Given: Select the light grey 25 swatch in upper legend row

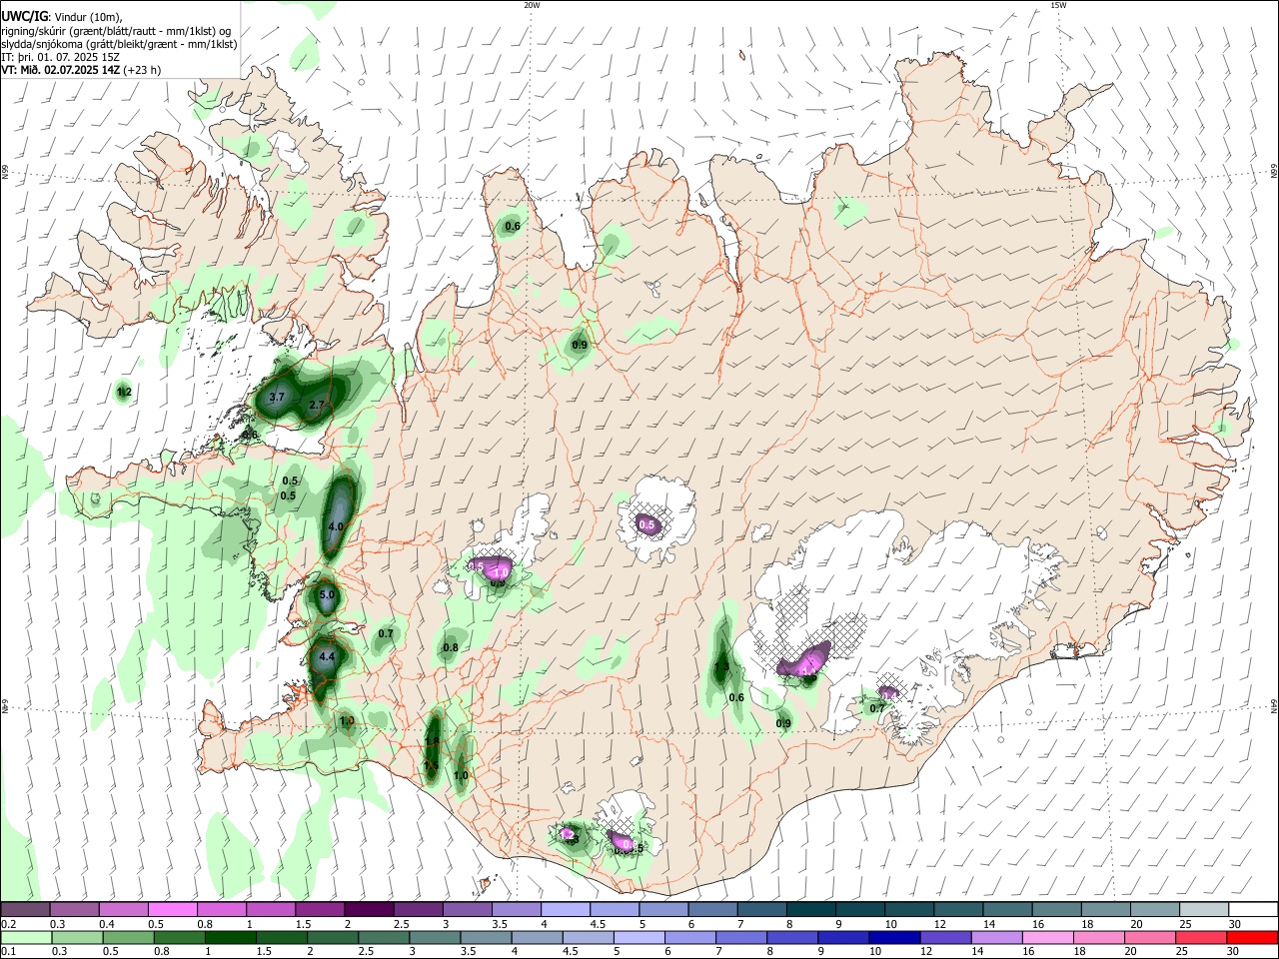Looking at the screenshot, I should click(1204, 909).
